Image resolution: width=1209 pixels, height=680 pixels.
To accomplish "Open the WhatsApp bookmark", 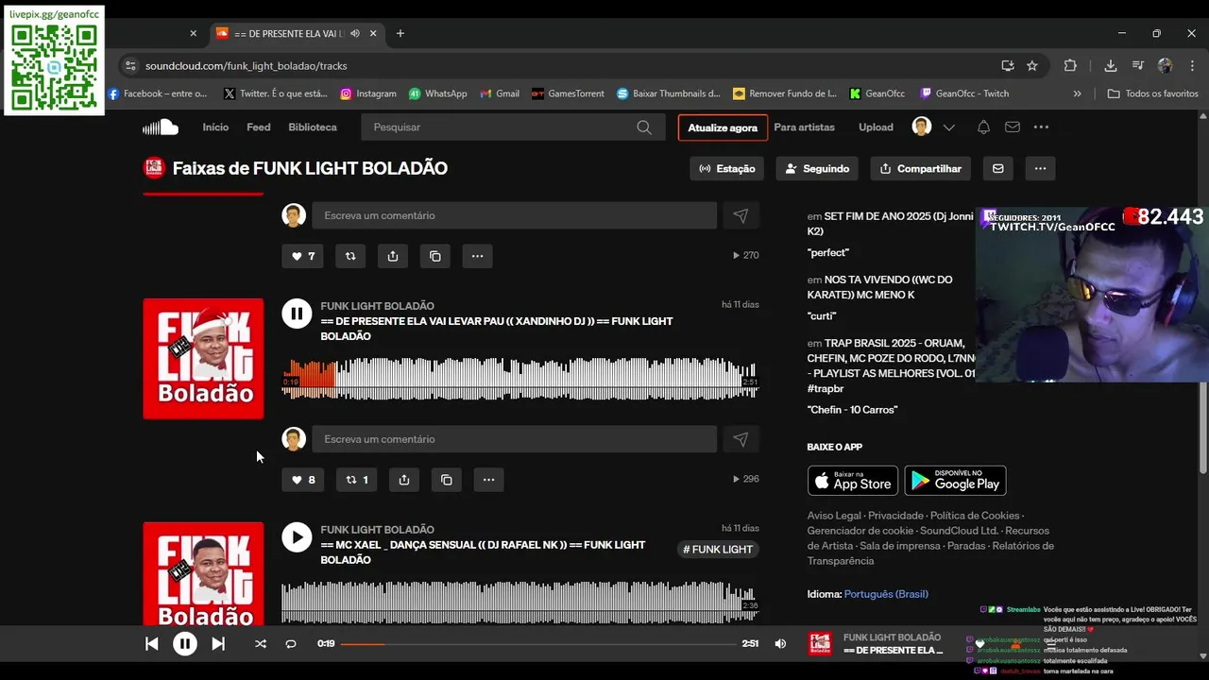I will coord(438,93).
